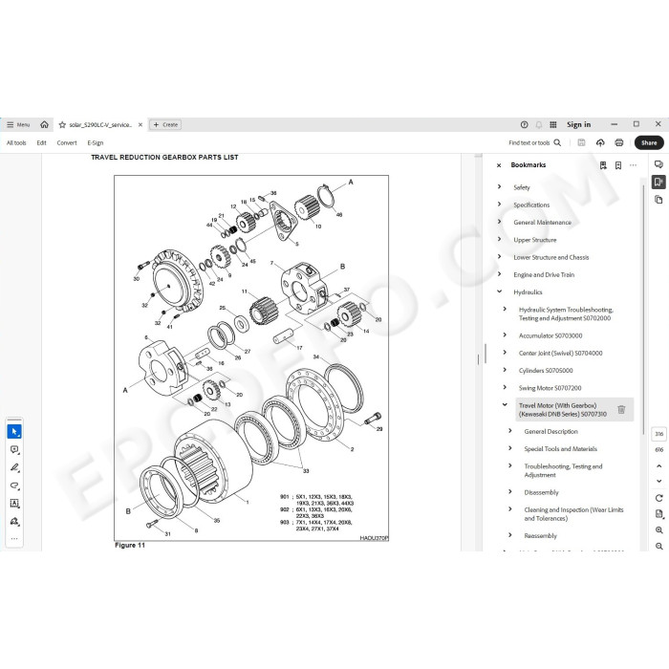Collapse the Hydraulics bookmark
The width and height of the screenshot is (669, 669).
click(x=499, y=291)
